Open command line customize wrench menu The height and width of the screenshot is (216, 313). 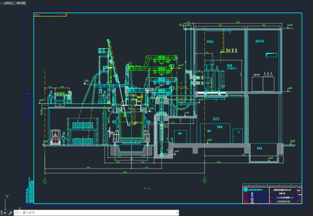(x=10, y=213)
